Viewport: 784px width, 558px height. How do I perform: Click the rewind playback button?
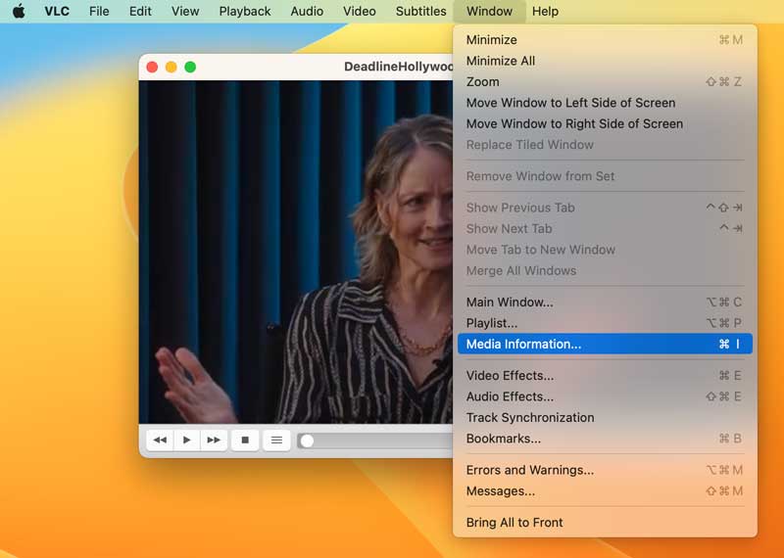(160, 441)
